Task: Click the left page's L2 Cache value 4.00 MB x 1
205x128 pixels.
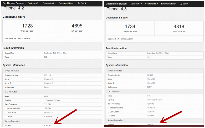Action: pos(49,116)
